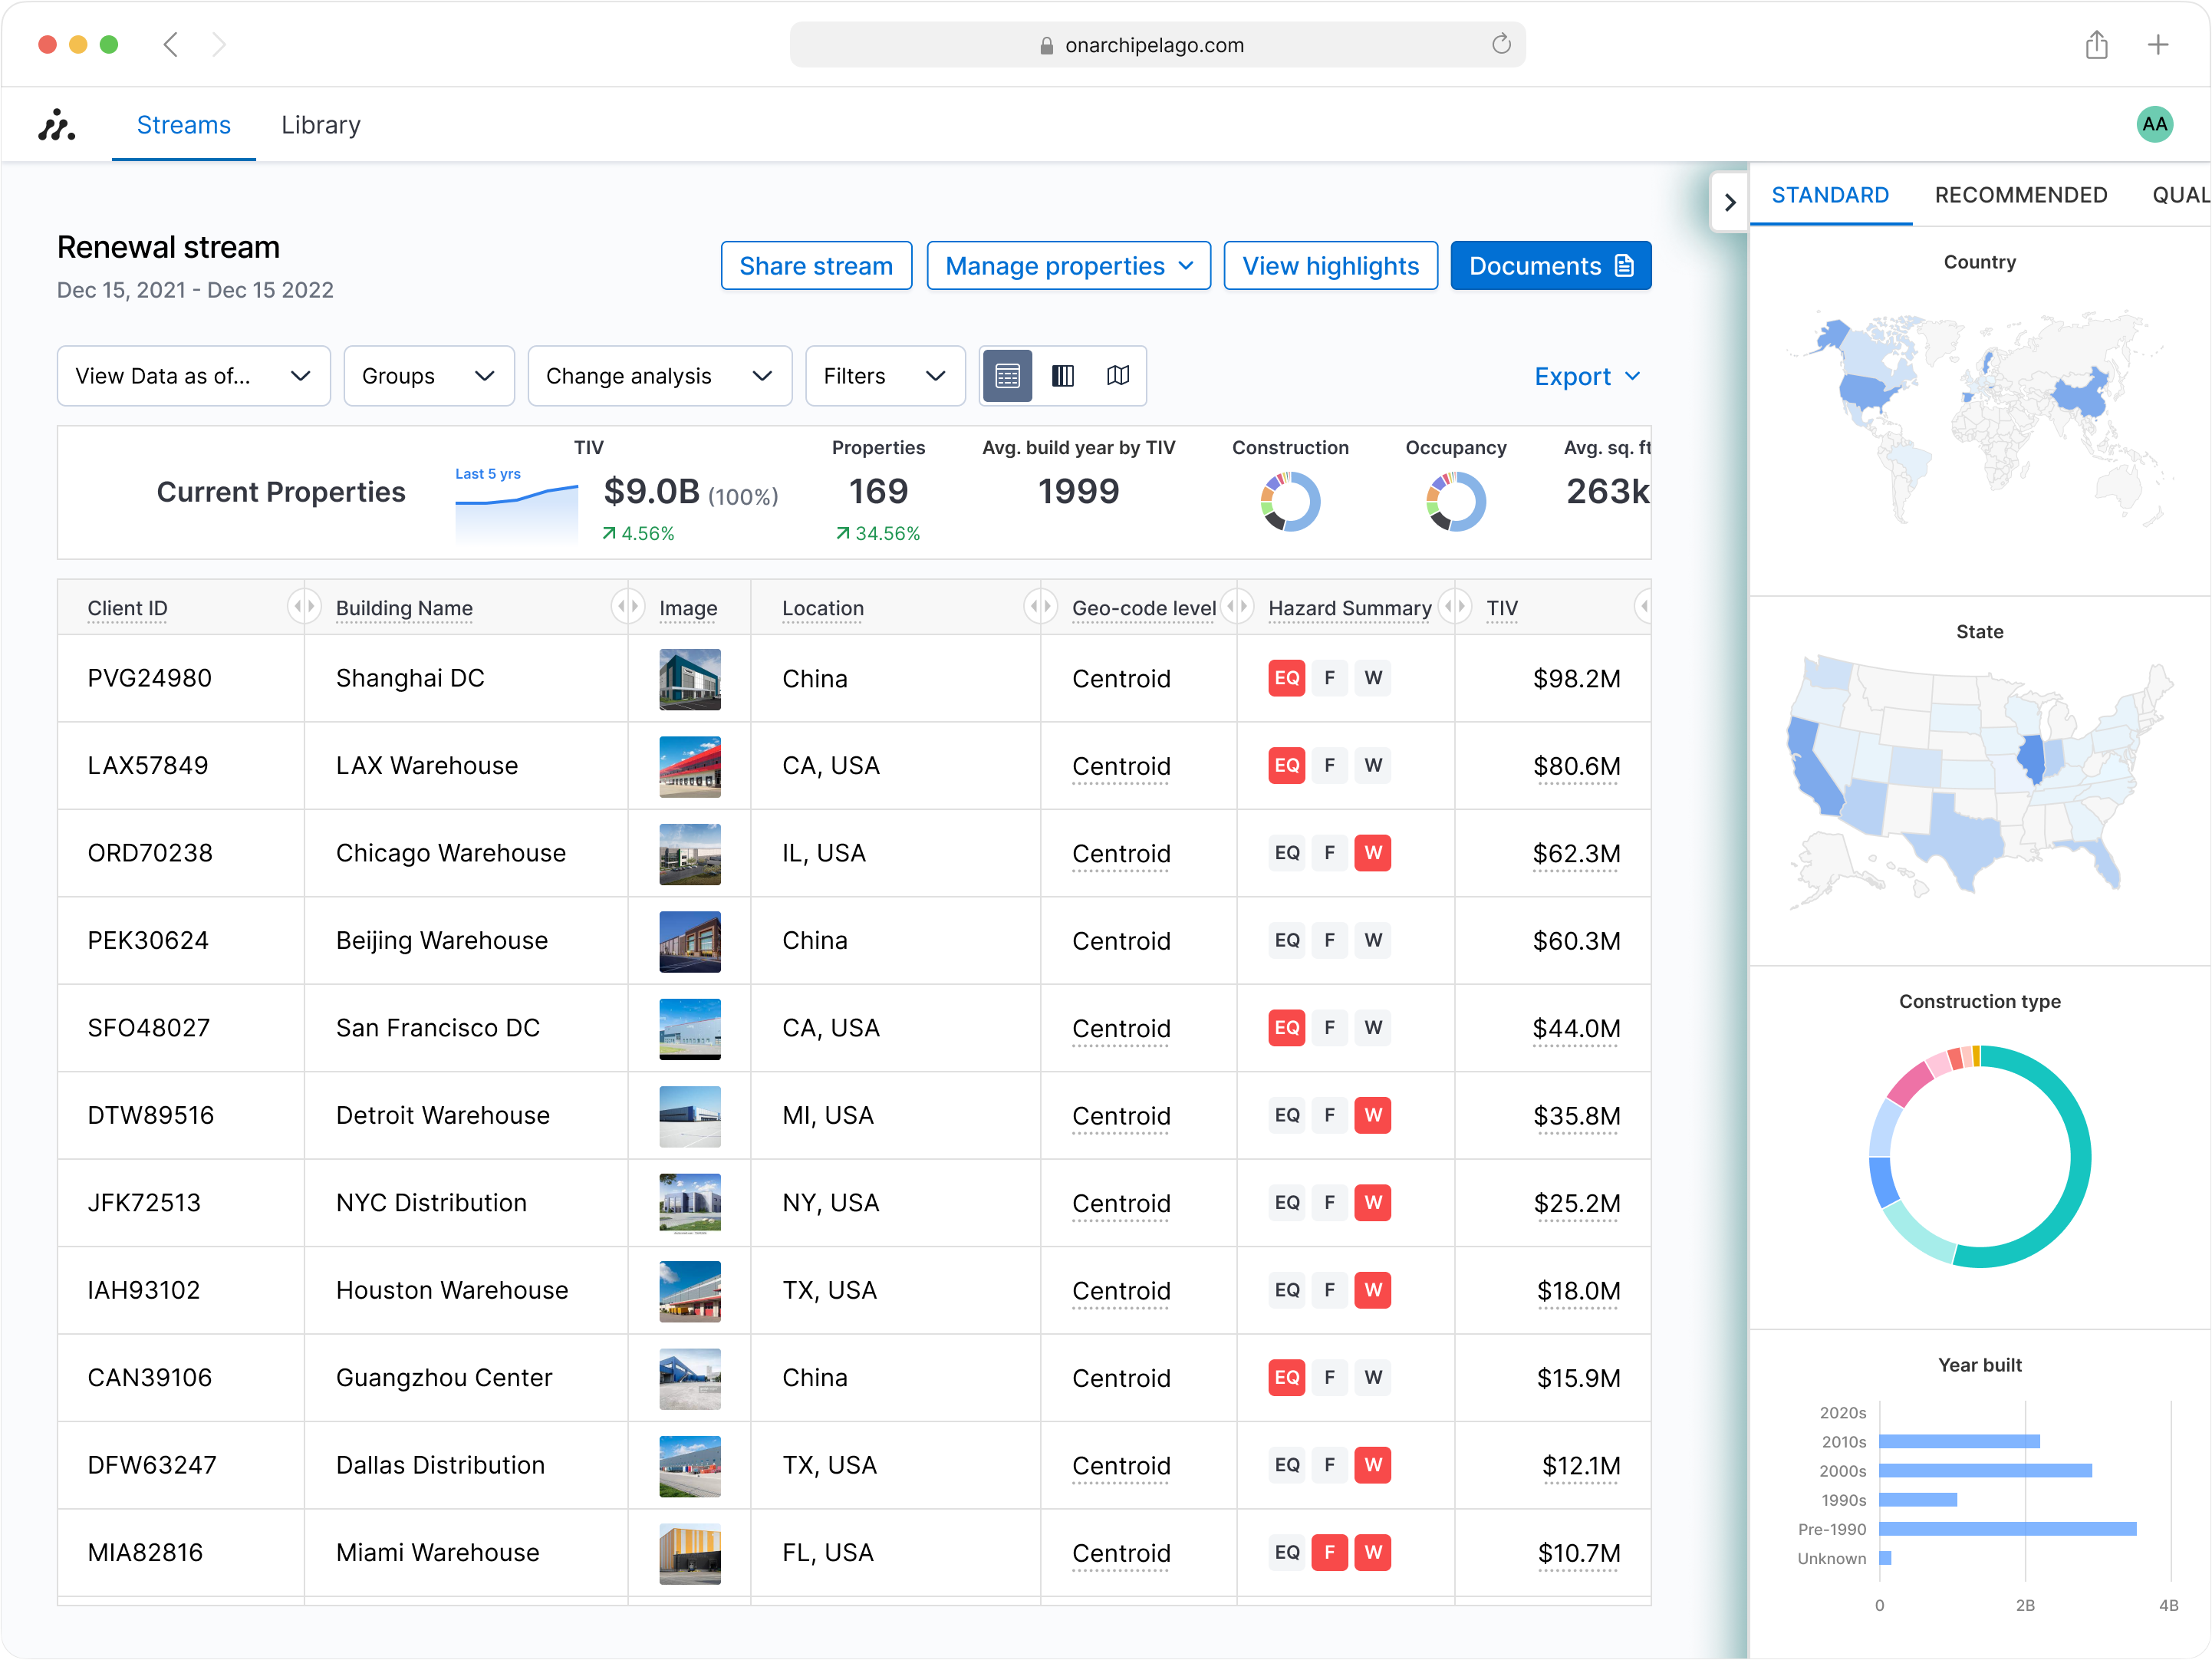Toggle F hazard badge for Miami Warehouse

[x=1329, y=1552]
